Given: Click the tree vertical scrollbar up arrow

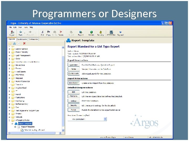Looking at the screenshot, I should 63,48.
